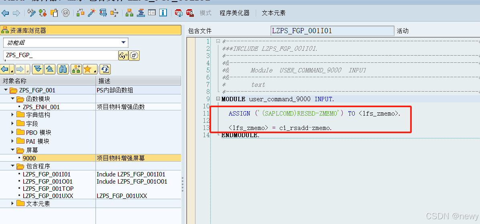Fold the comment block at code line 1

218,41
